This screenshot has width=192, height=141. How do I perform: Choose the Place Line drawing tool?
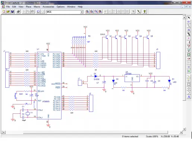(189, 76)
